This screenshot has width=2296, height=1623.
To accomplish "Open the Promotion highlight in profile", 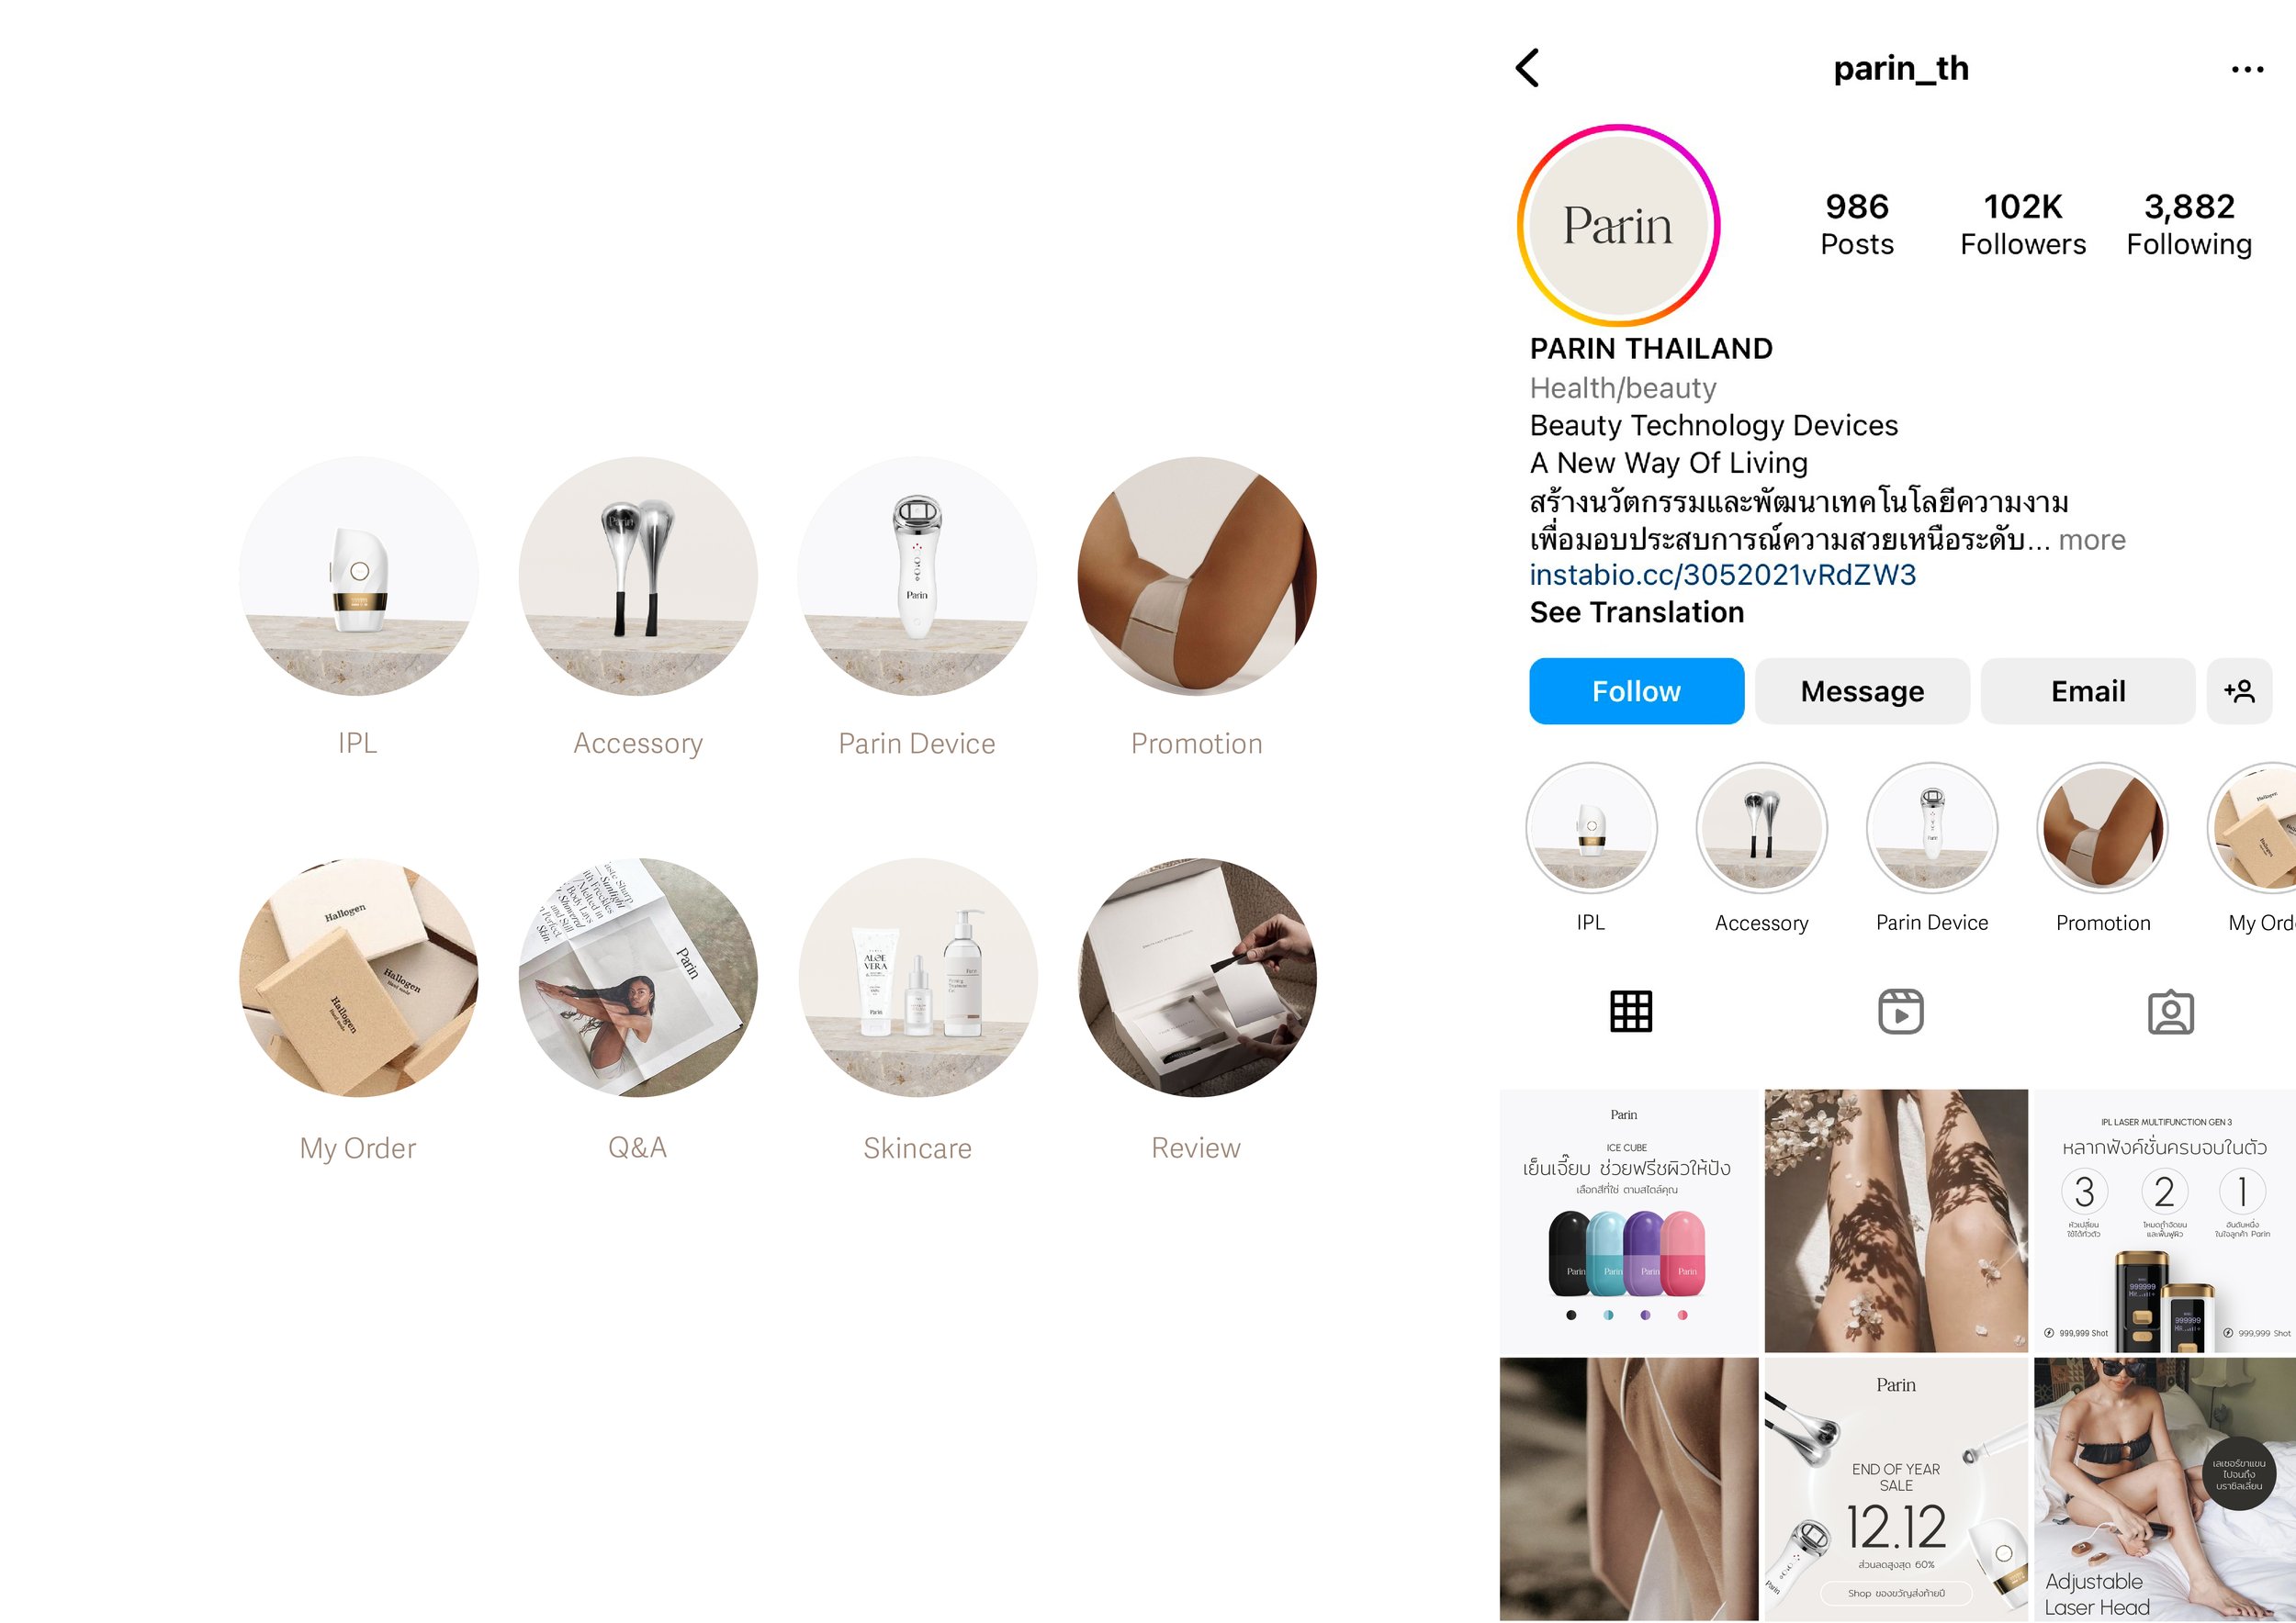I will (2103, 827).
